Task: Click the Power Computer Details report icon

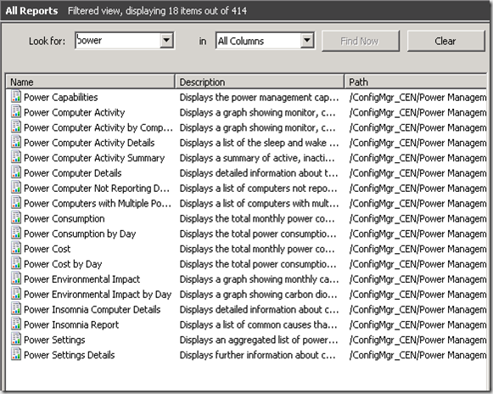Action: (16, 172)
